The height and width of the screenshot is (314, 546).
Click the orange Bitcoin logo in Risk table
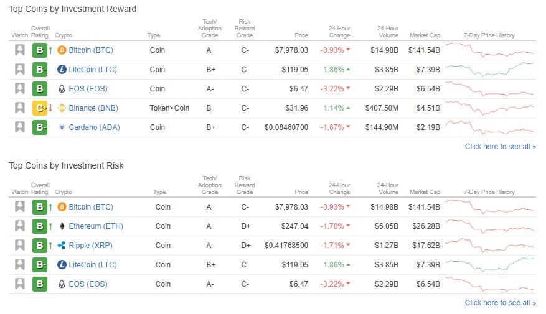pos(62,207)
